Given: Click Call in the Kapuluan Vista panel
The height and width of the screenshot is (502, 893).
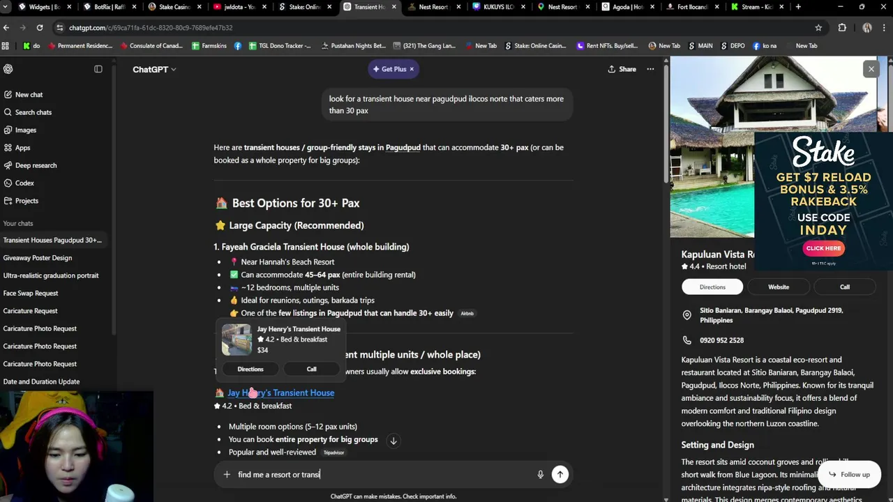Looking at the screenshot, I should tap(845, 287).
